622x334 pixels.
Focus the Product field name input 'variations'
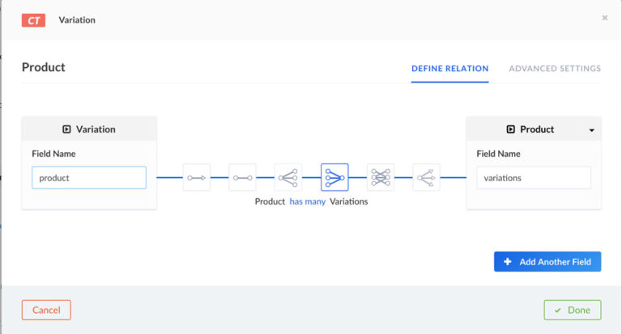534,177
